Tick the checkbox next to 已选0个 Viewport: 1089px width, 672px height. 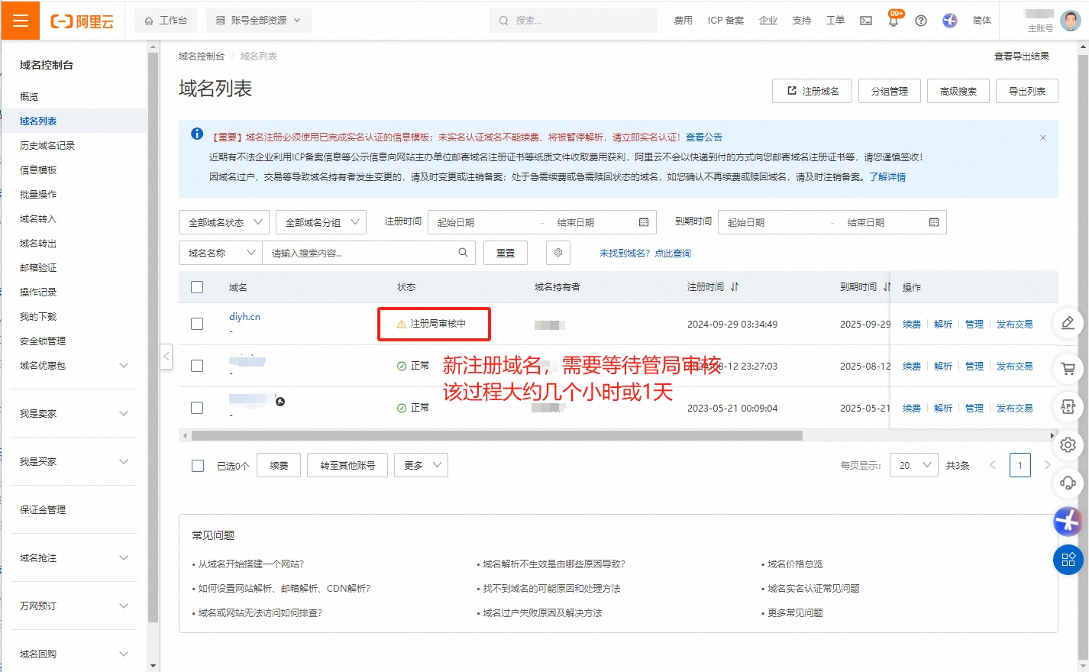197,465
